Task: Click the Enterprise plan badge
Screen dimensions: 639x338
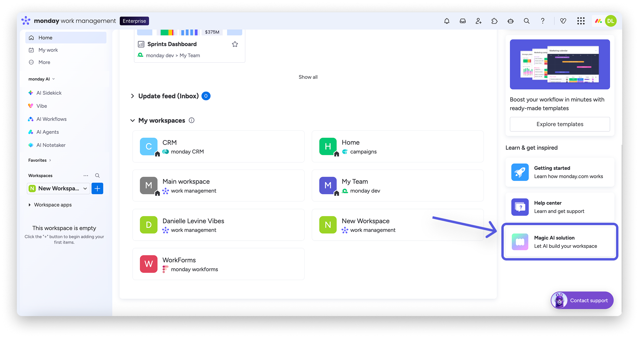Action: pyautogui.click(x=134, y=21)
